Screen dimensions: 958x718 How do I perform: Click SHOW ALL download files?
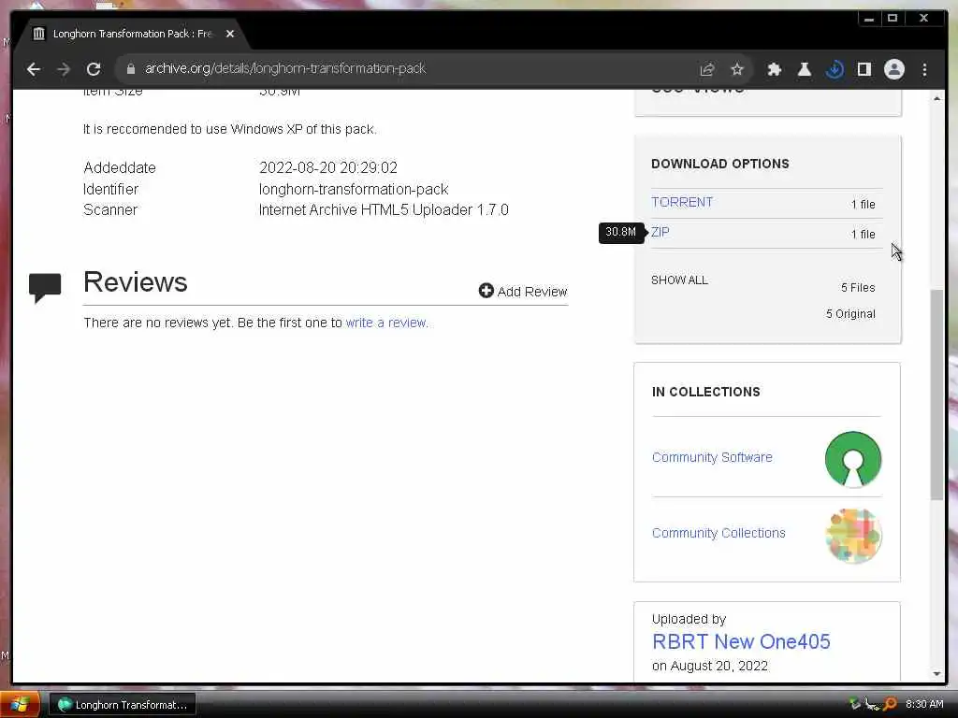click(x=679, y=280)
